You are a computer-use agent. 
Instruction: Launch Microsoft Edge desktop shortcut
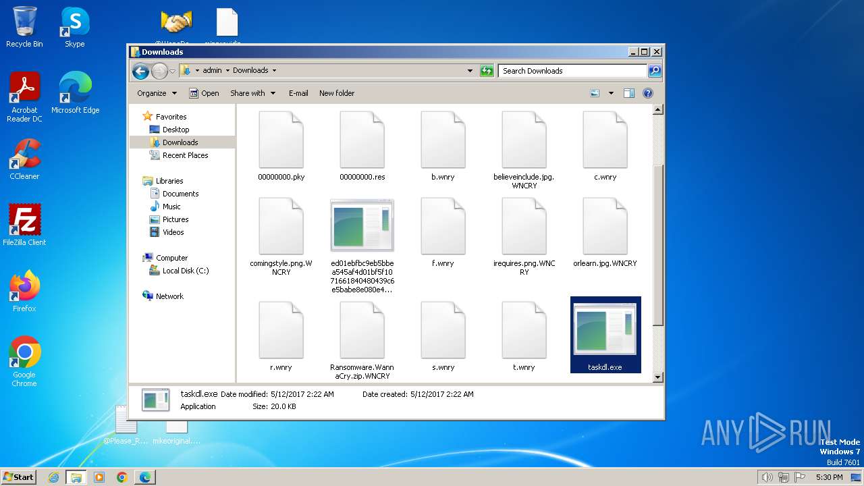pyautogui.click(x=75, y=93)
